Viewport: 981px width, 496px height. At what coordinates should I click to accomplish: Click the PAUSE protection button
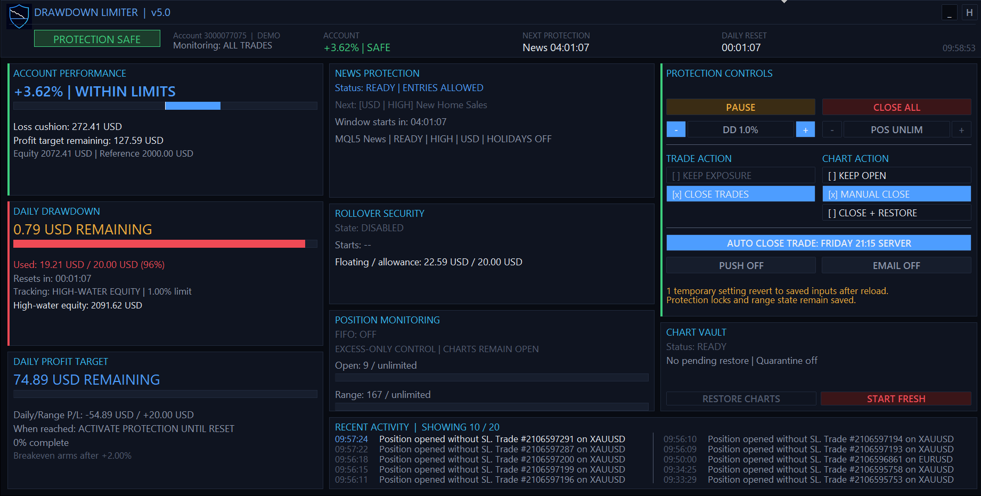tap(741, 107)
